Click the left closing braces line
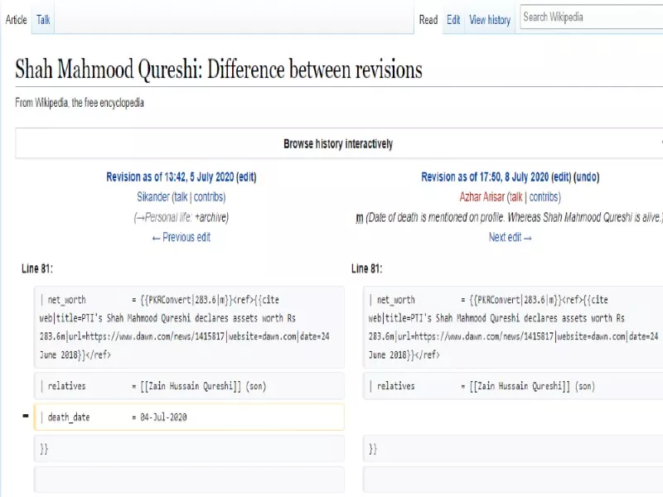The width and height of the screenshot is (663, 497). point(189,448)
